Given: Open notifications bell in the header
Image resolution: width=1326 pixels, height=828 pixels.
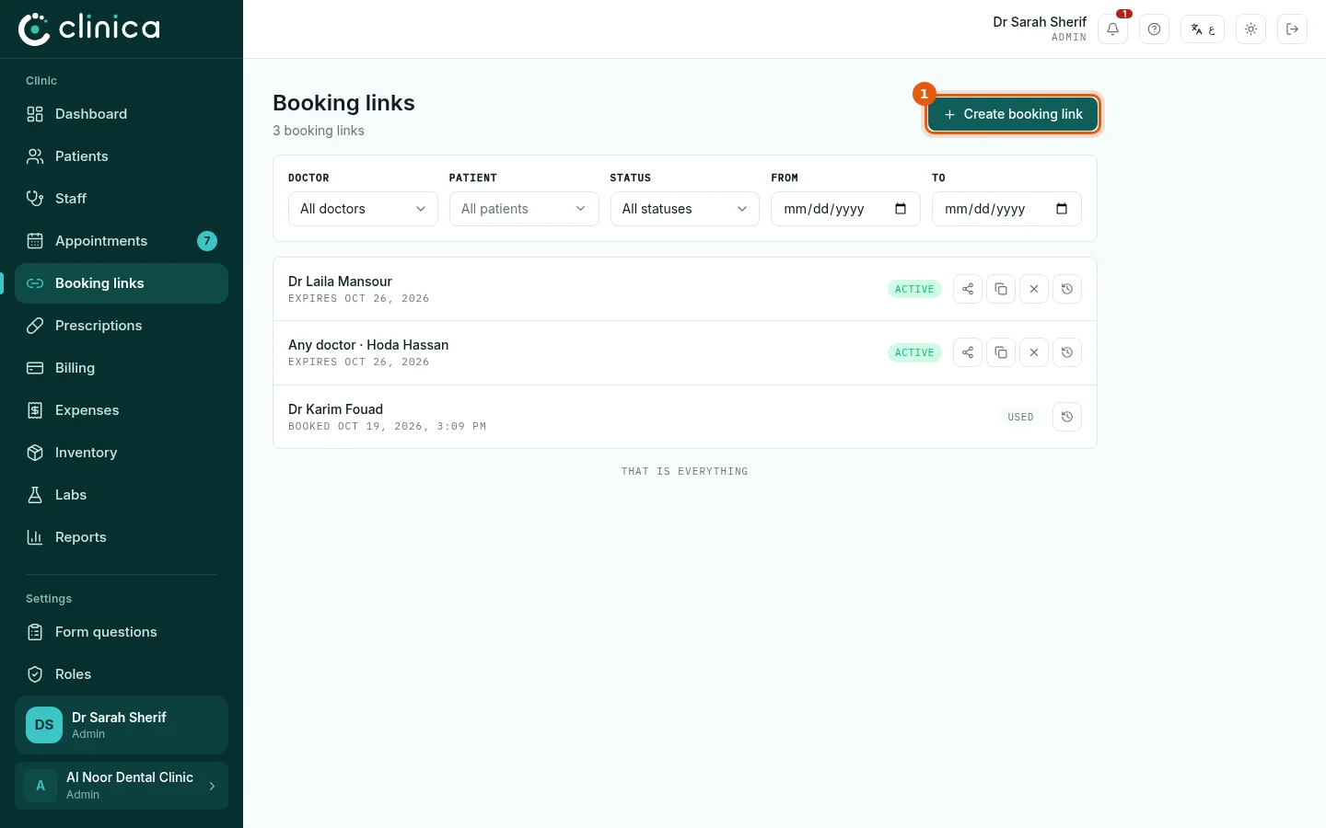Looking at the screenshot, I should pos(1112,29).
